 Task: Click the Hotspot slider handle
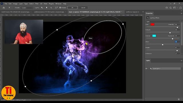(x=170, y=33)
